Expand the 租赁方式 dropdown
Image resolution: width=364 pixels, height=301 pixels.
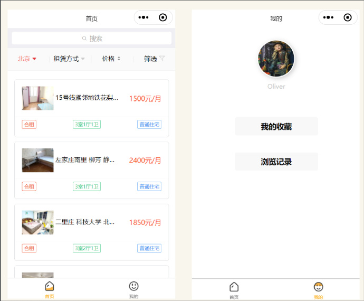[x=69, y=59]
